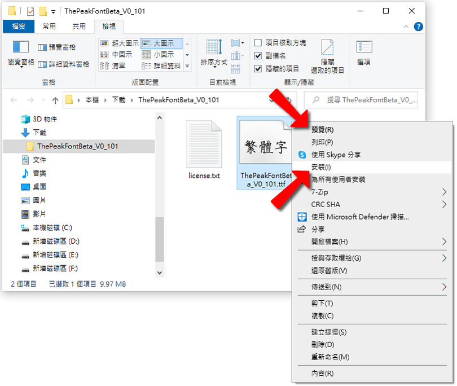Choose 重新命名(M) Rename from context menu

coord(372,357)
